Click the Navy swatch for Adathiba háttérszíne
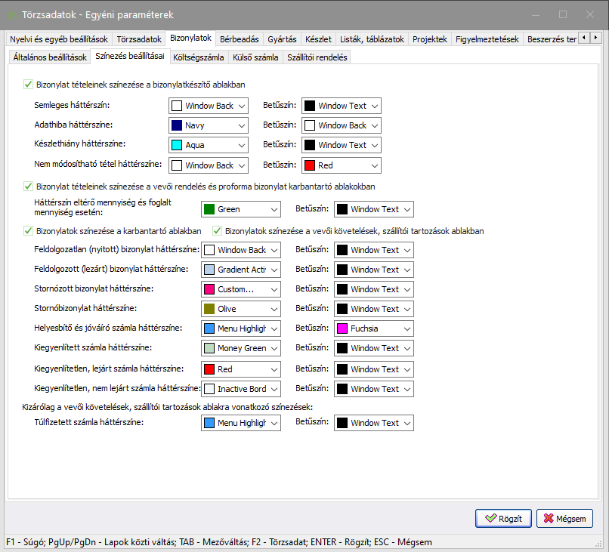 pyautogui.click(x=177, y=125)
